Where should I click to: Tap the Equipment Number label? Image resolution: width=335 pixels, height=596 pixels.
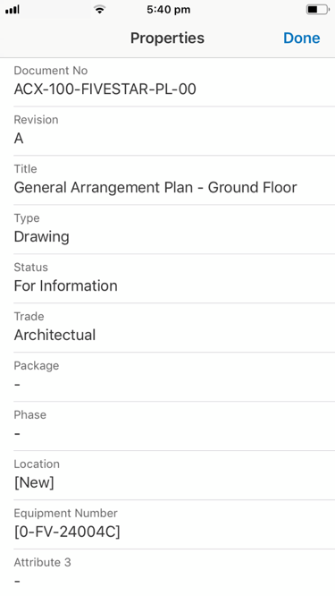pyautogui.click(x=65, y=513)
